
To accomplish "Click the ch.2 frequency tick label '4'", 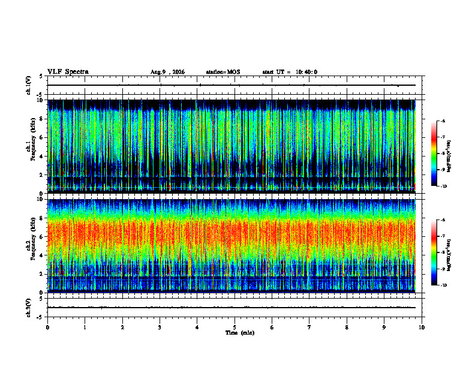I will point(41,255).
